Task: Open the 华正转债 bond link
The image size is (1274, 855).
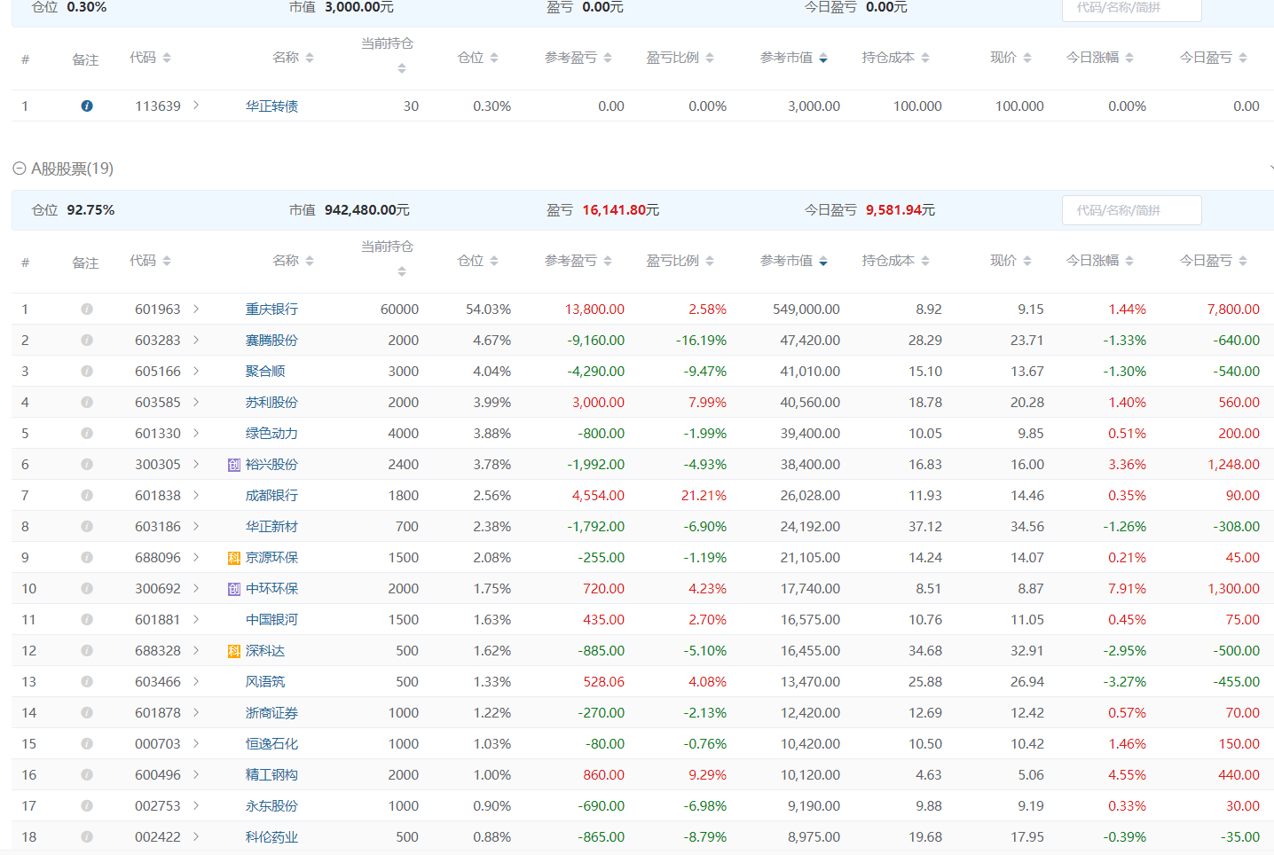Action: pos(271,106)
